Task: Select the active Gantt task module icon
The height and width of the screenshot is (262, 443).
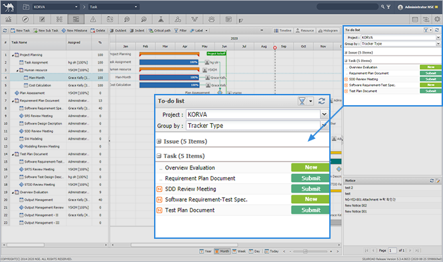Action: pyautogui.click(x=76, y=19)
